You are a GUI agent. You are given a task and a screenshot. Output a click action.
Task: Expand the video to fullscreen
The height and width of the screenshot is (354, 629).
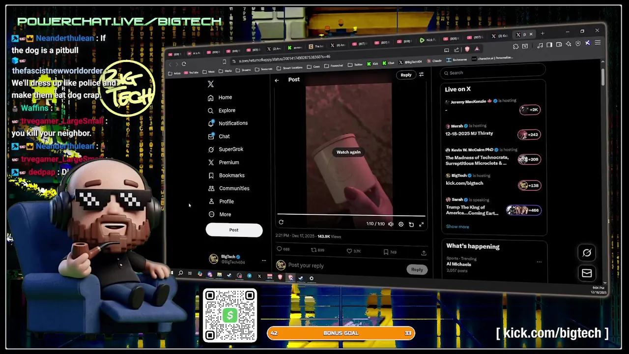tap(421, 225)
